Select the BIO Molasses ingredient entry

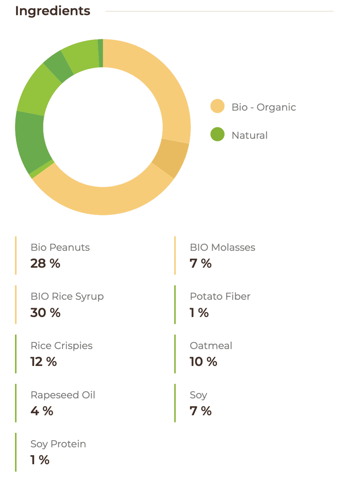tap(222, 248)
